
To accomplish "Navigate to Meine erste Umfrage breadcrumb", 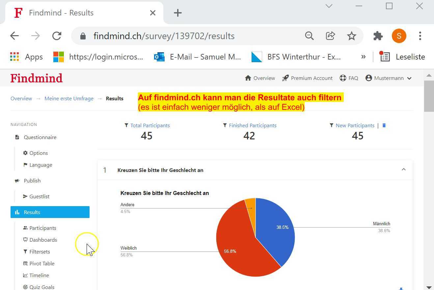I will pos(69,98).
